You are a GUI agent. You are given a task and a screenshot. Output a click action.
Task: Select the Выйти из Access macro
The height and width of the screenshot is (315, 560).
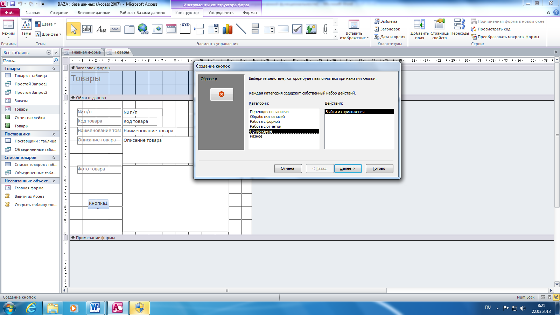pos(30,196)
